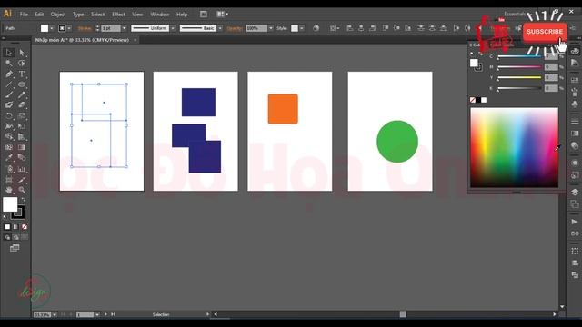Set paint mode to Color in toolbox
Screen dimensions: 582x327
tap(7, 226)
